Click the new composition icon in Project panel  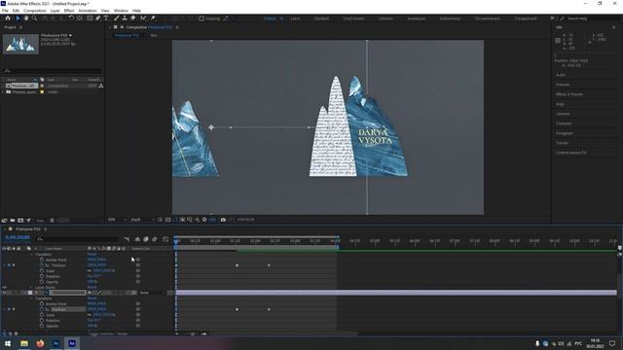pyautogui.click(x=20, y=221)
